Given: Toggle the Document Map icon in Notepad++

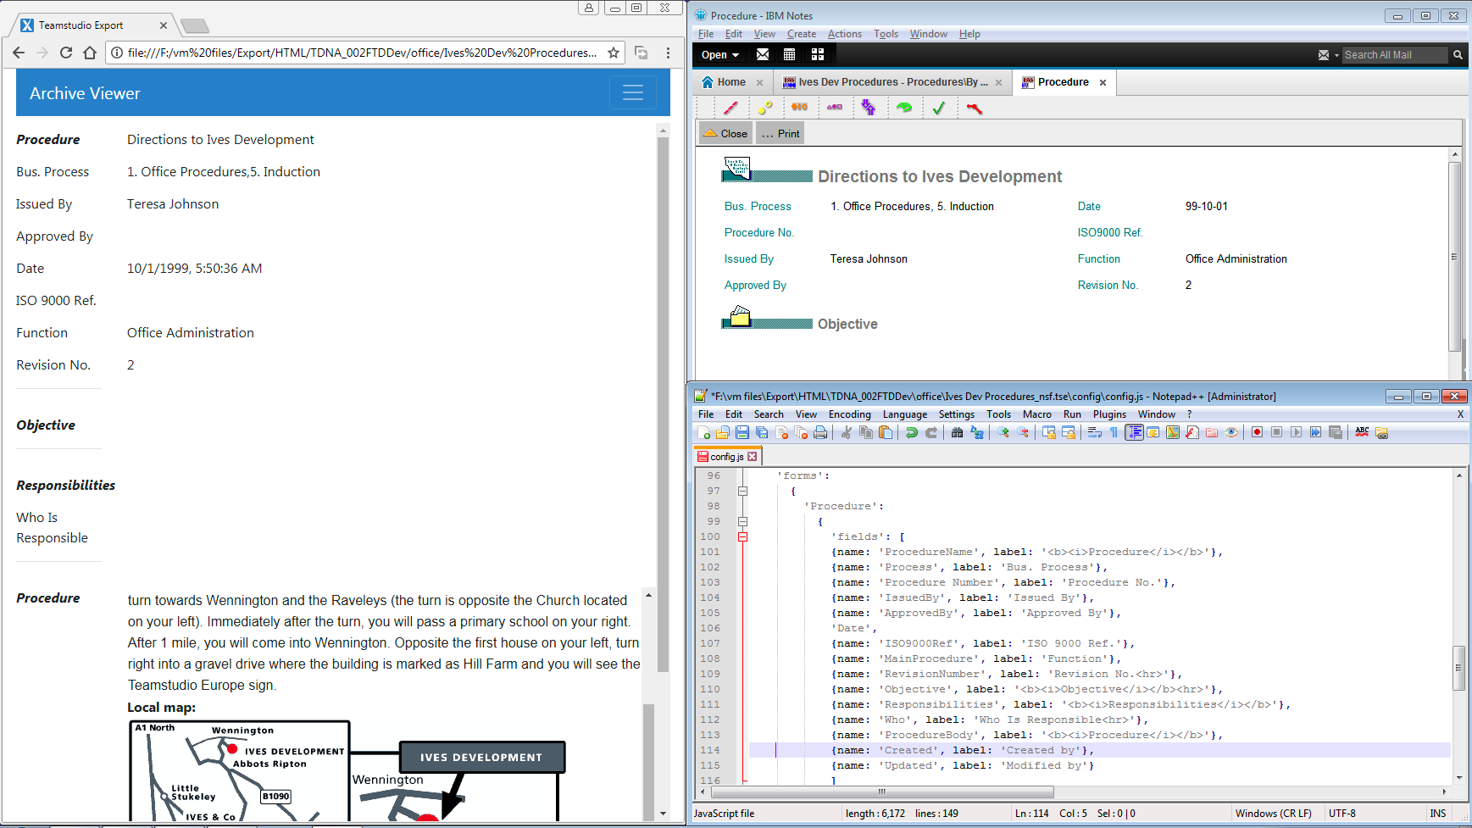Looking at the screenshot, I should [1173, 432].
